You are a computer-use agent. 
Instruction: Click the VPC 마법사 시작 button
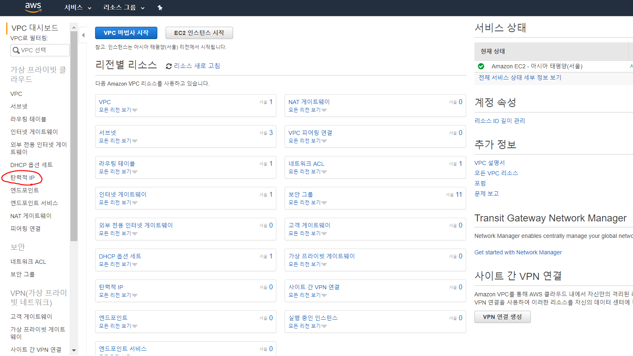(126, 33)
